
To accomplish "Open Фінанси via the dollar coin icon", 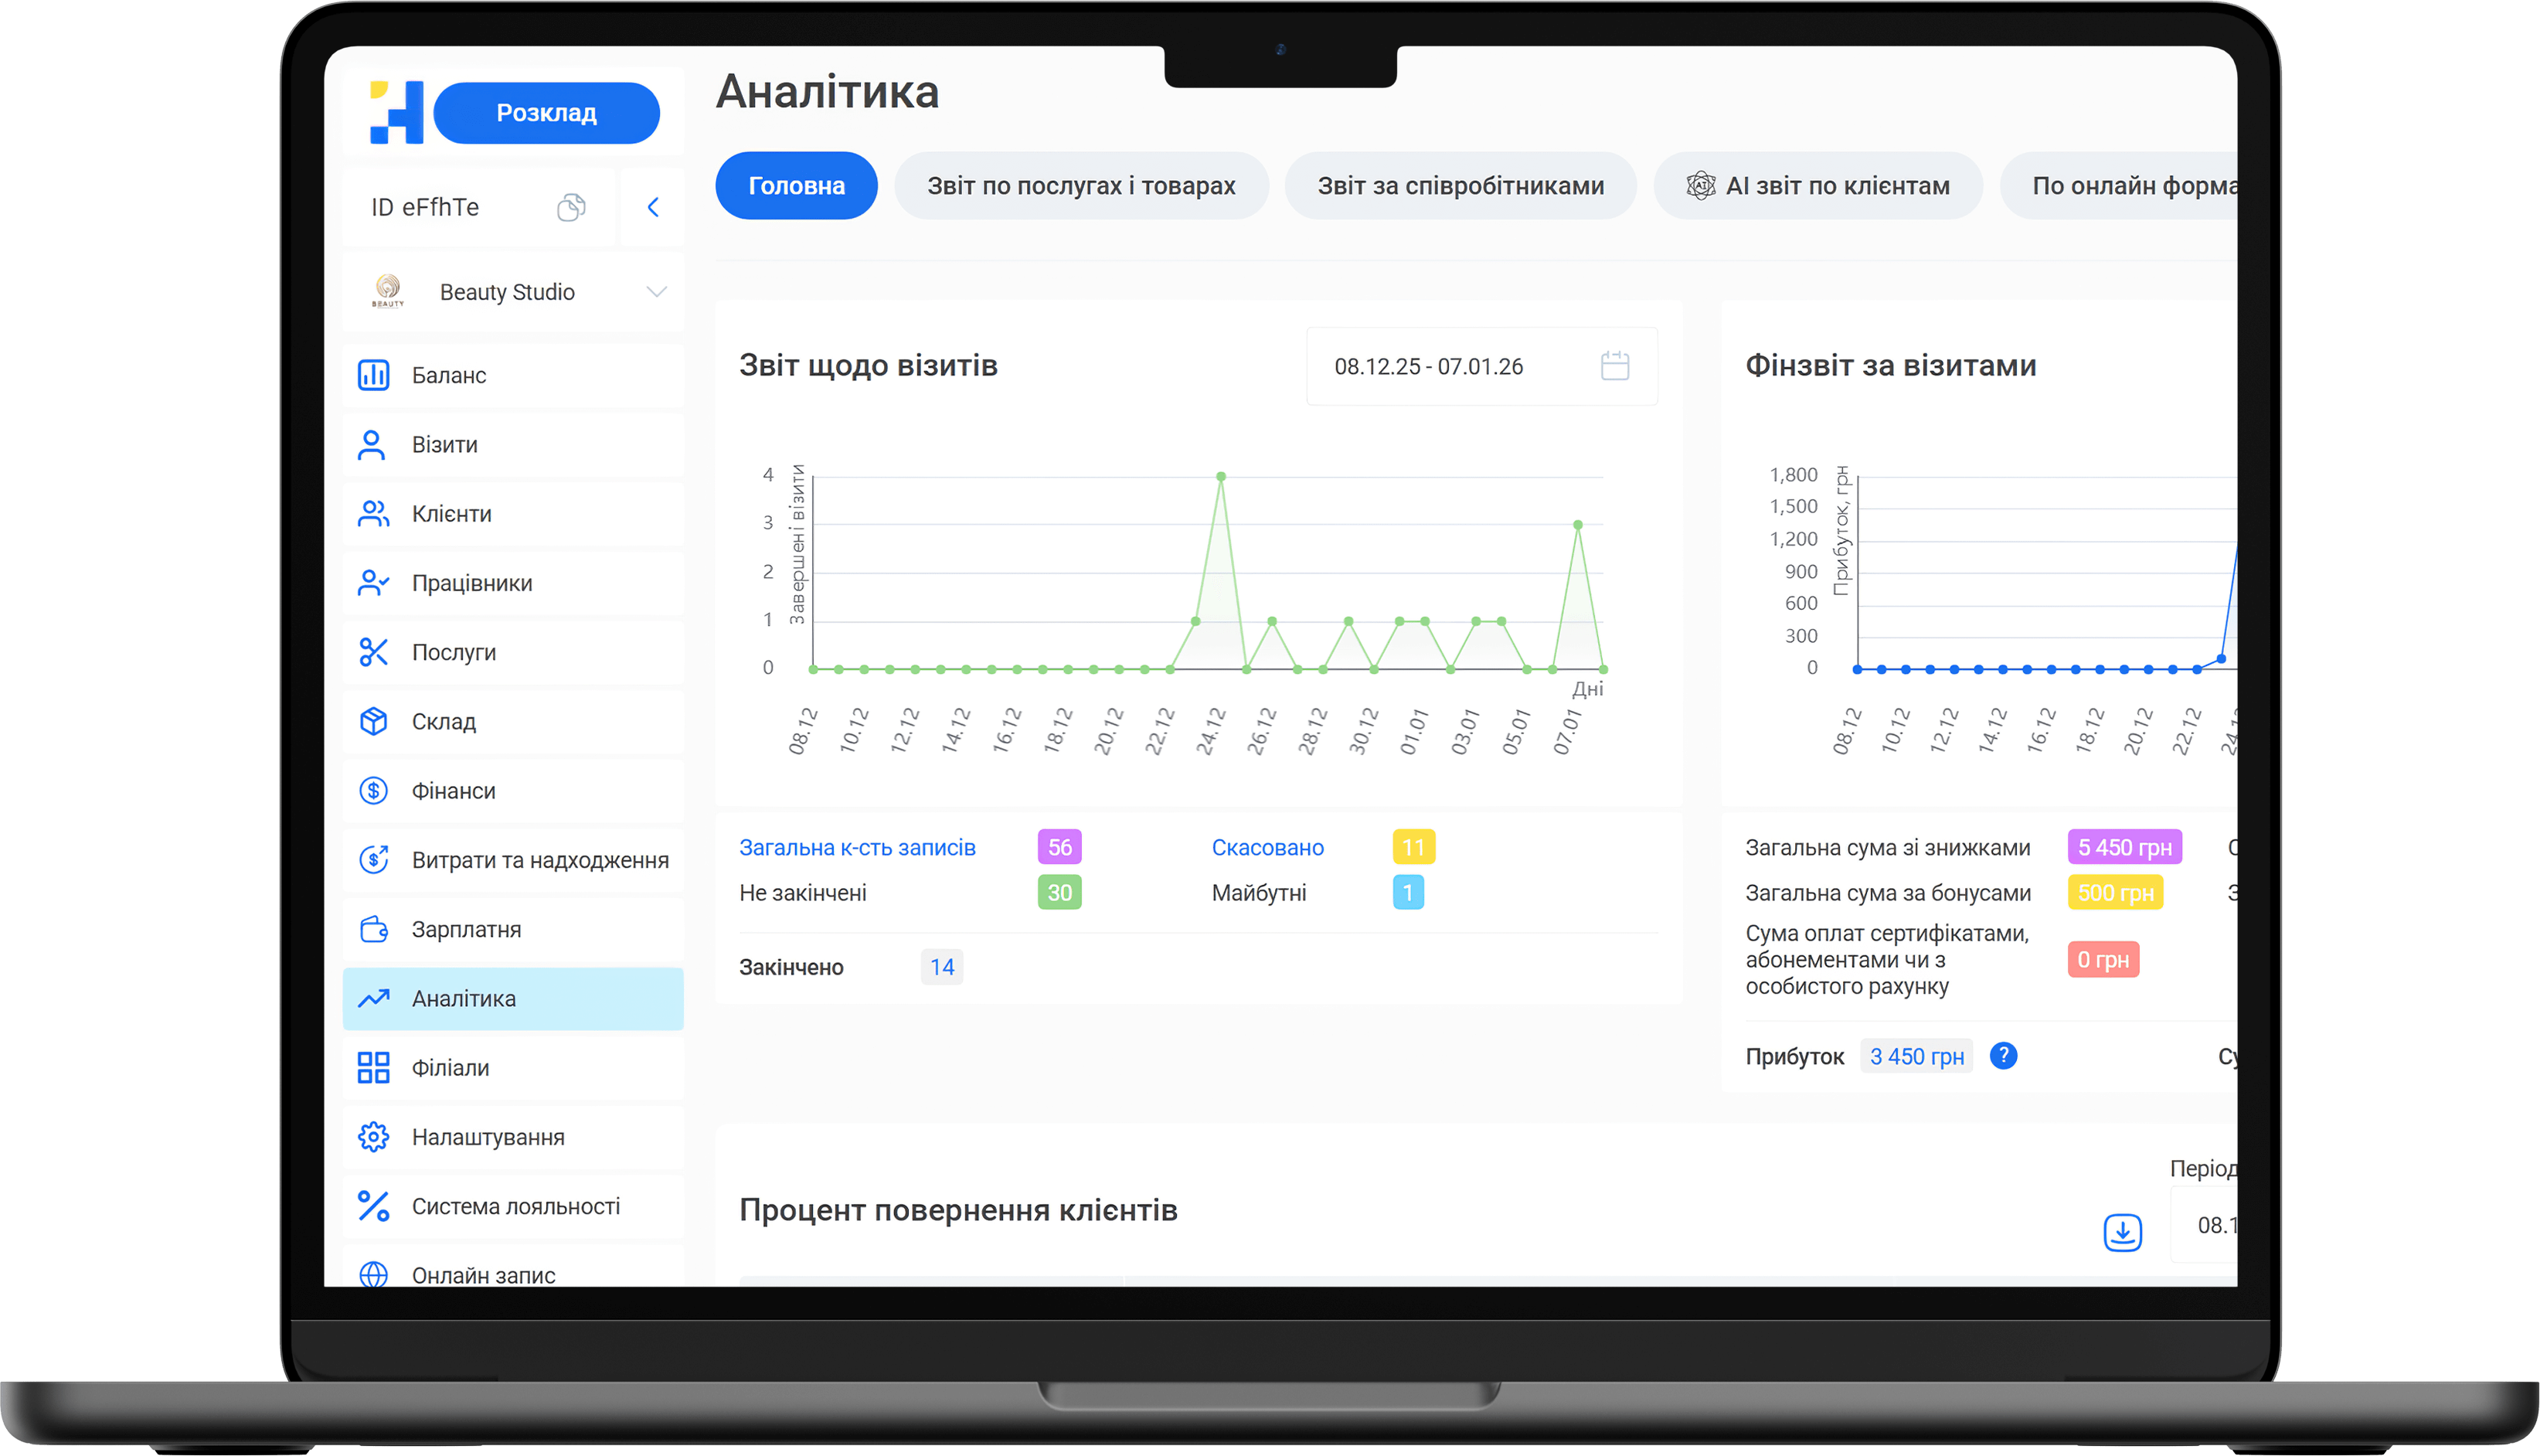I will [x=373, y=791].
